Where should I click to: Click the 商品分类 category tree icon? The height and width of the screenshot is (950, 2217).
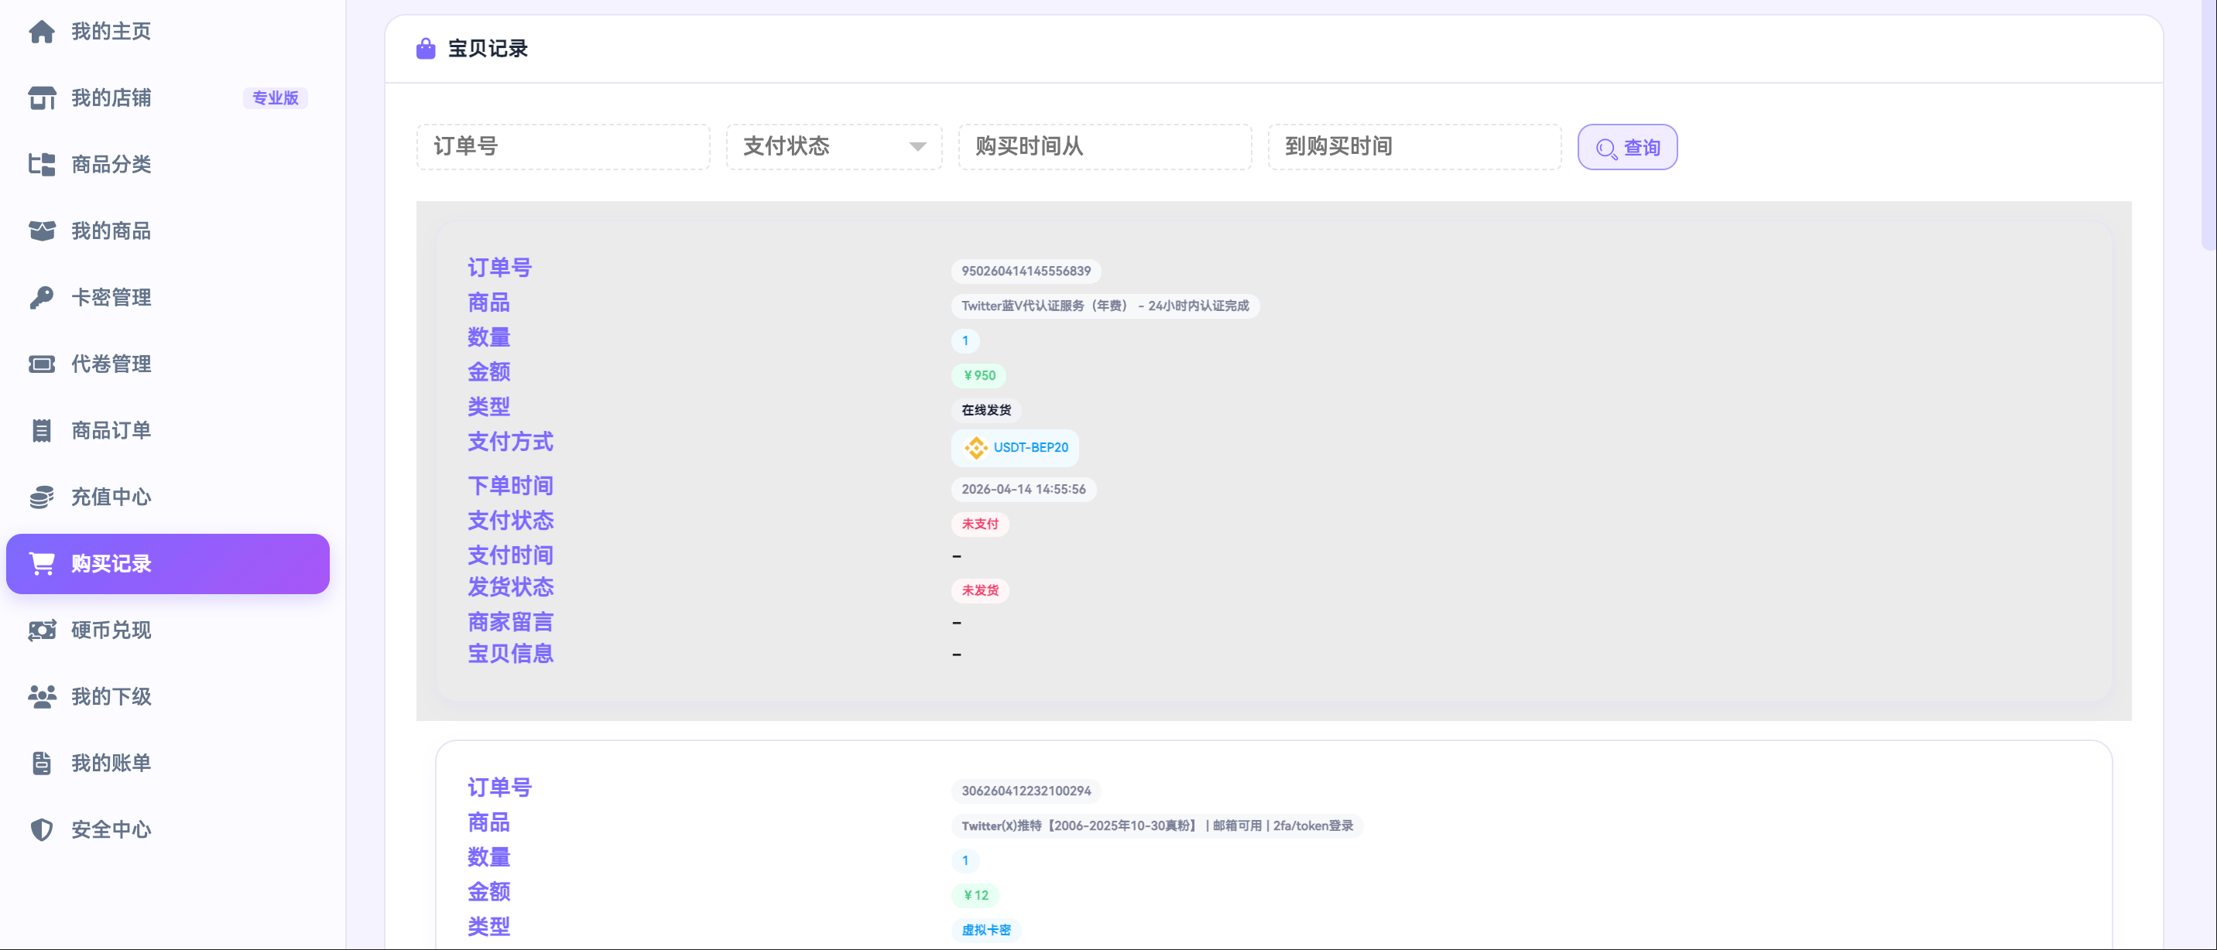coord(41,164)
